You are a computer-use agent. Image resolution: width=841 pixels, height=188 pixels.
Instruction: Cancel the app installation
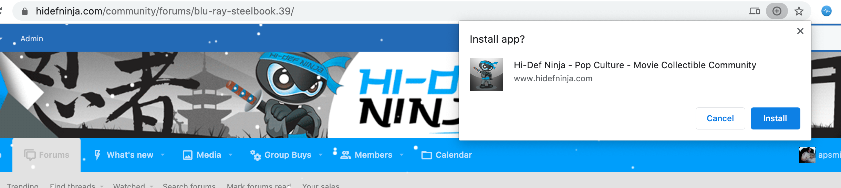720,118
